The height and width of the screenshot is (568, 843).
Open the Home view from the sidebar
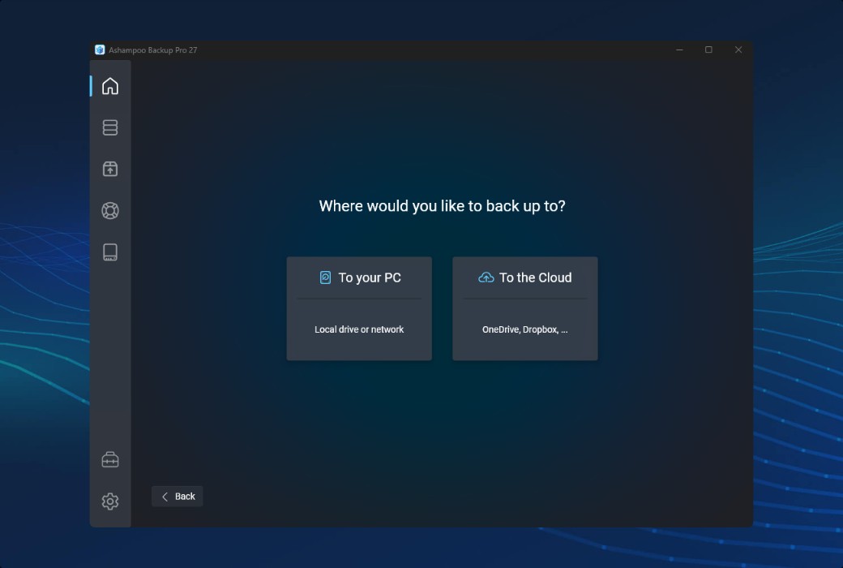coord(110,86)
